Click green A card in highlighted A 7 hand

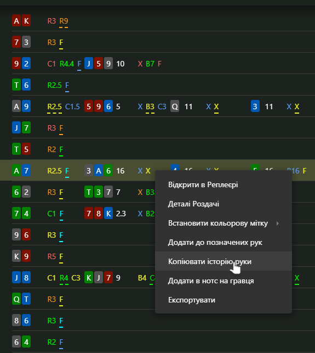point(16,170)
